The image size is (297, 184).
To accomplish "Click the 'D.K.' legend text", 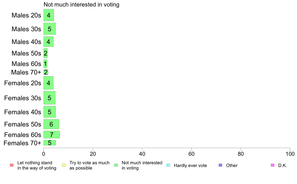I will pyautogui.click(x=282, y=165).
